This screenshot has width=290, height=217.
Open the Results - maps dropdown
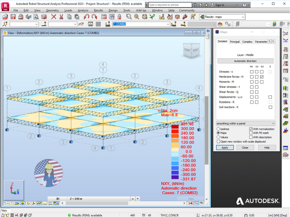tap(243, 17)
